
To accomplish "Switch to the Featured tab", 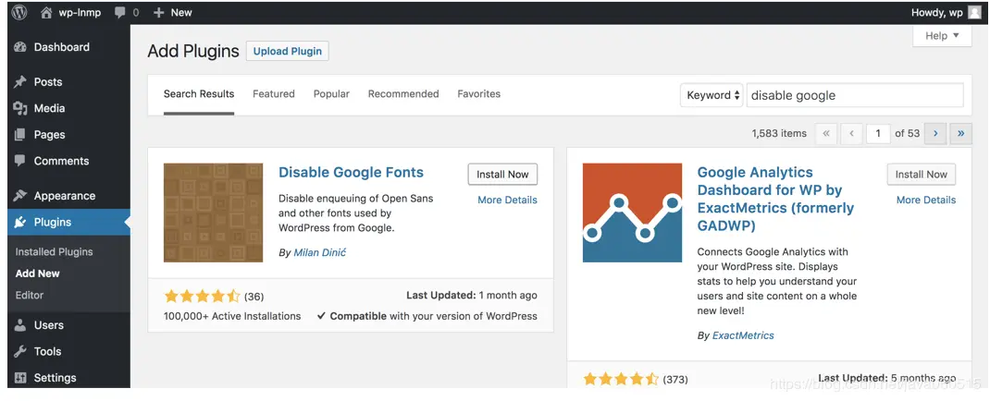I will [x=273, y=94].
